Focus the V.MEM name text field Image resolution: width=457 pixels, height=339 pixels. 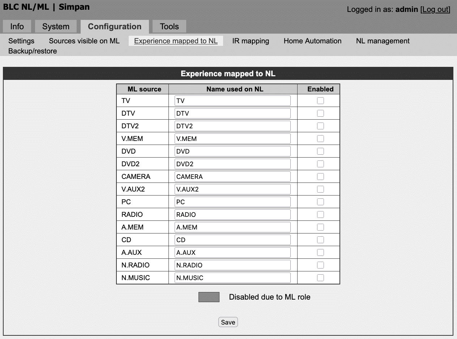pyautogui.click(x=232, y=139)
